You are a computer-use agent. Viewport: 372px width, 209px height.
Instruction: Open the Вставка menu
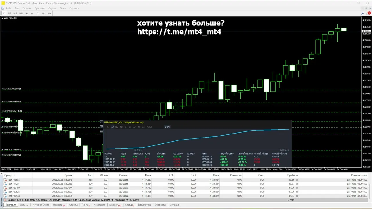27,8
